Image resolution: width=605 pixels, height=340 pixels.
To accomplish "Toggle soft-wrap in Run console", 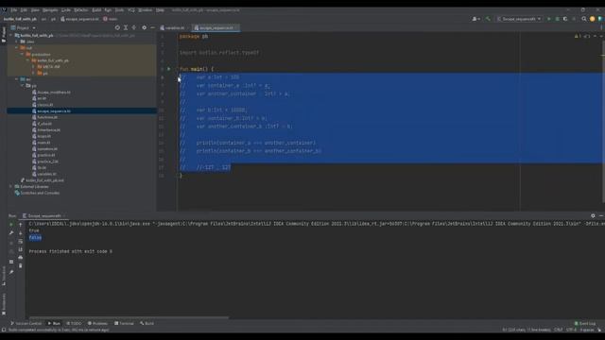I will [x=21, y=242].
